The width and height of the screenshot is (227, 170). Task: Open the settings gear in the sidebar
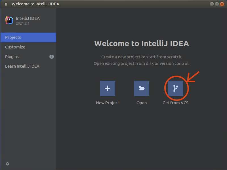(x=7, y=164)
